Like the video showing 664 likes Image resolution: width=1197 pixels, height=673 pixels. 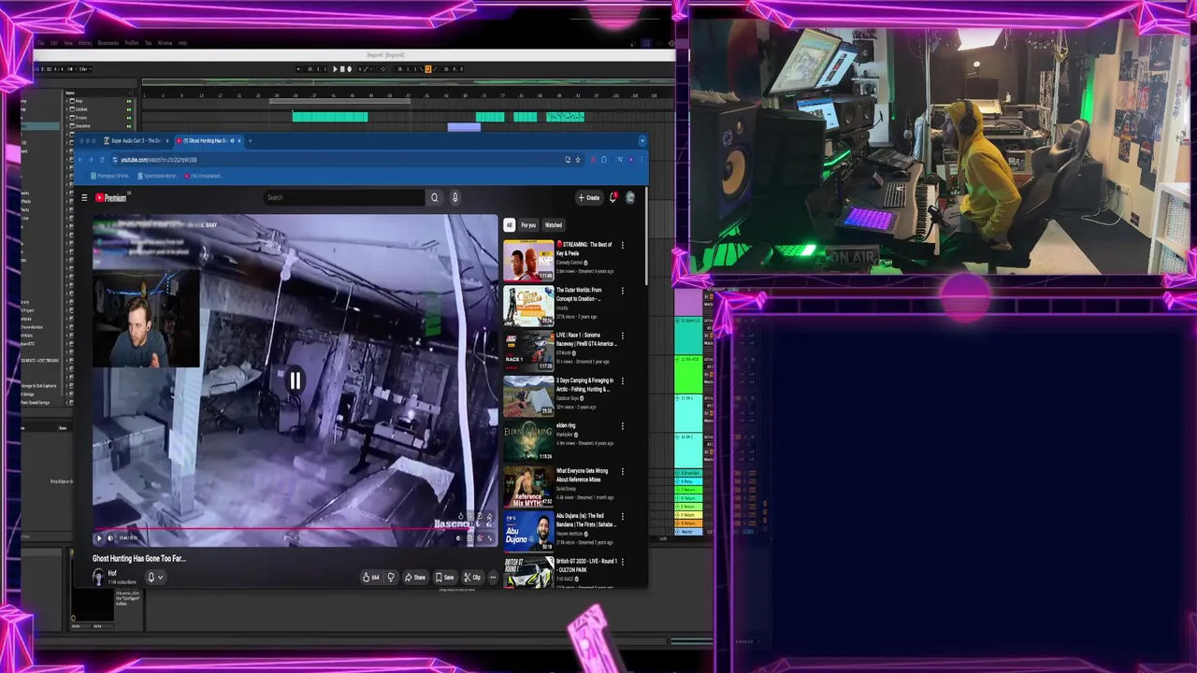(x=370, y=577)
